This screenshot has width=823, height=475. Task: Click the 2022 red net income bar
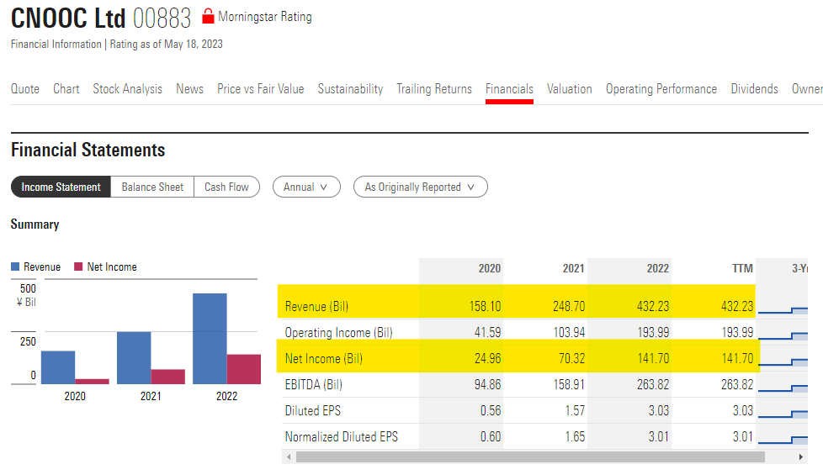(x=243, y=369)
